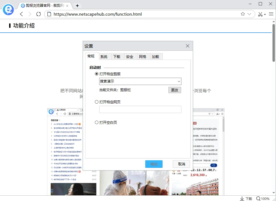
Task: Open a new tab with plus button
Action: point(77,6)
